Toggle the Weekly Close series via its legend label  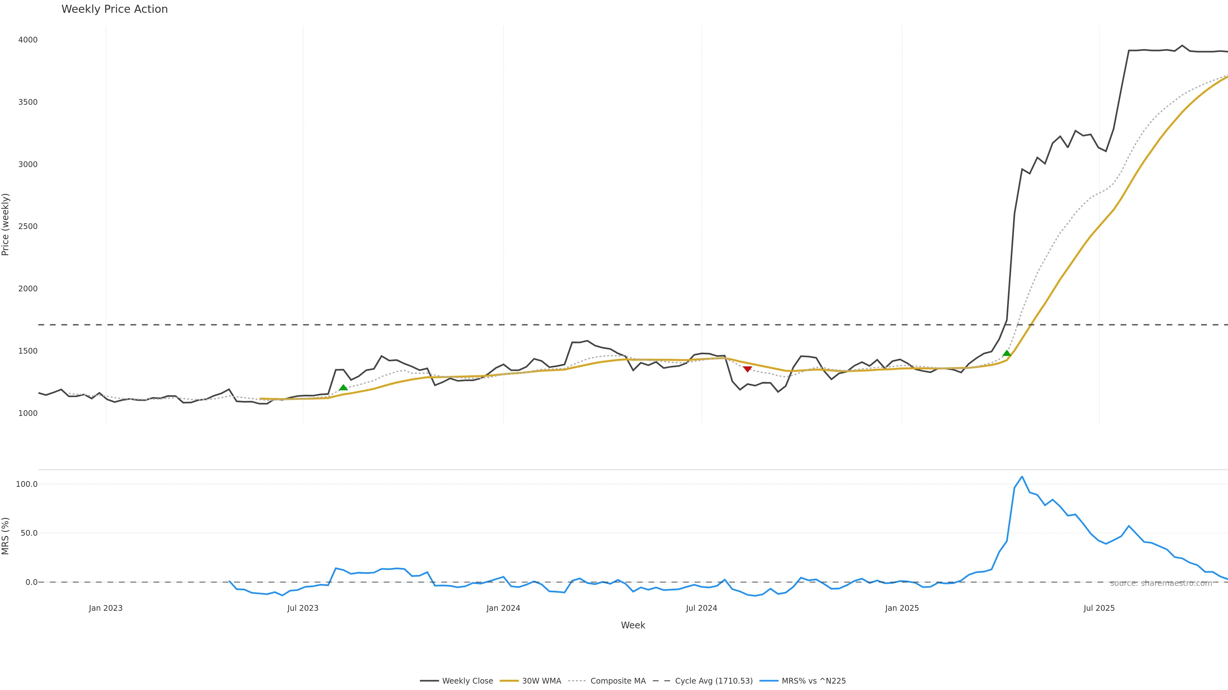[467, 681]
